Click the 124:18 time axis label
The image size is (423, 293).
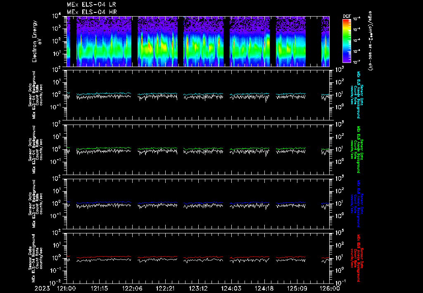(264, 288)
